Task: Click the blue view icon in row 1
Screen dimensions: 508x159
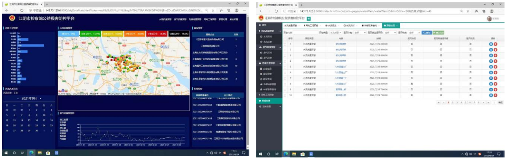Action: tap(491, 44)
